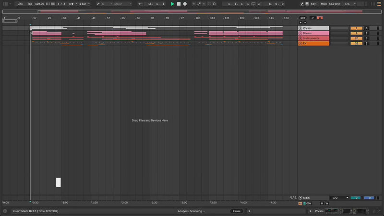Click Pause in the analysis status bar
This screenshot has width=384, height=216.
pyautogui.click(x=236, y=211)
